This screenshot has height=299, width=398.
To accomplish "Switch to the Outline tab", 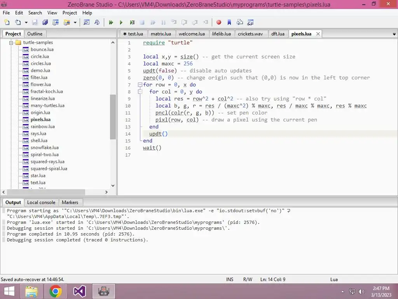I will coord(35,34).
